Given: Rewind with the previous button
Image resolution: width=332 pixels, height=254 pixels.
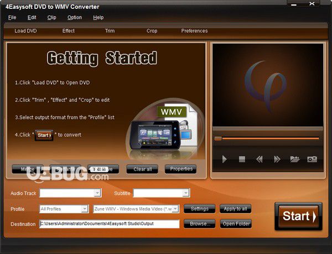Looking at the screenshot, I should pyautogui.click(x=259, y=159).
